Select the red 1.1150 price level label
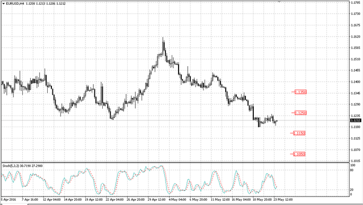 point(299,133)
